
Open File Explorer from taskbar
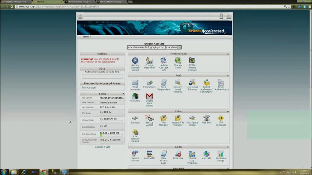(14, 172)
